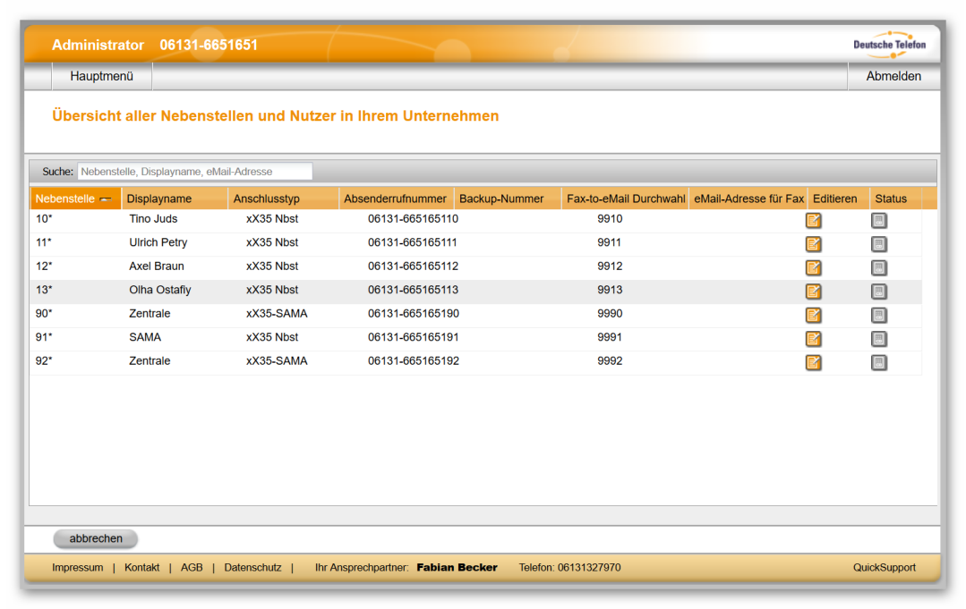Click edit icon for extension 90 Zentrale
Viewport: 966px width, 609px height.
pyautogui.click(x=813, y=315)
